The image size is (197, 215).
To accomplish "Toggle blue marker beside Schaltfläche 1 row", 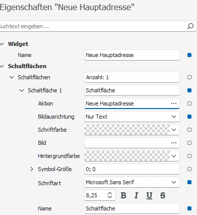I will [189, 90].
